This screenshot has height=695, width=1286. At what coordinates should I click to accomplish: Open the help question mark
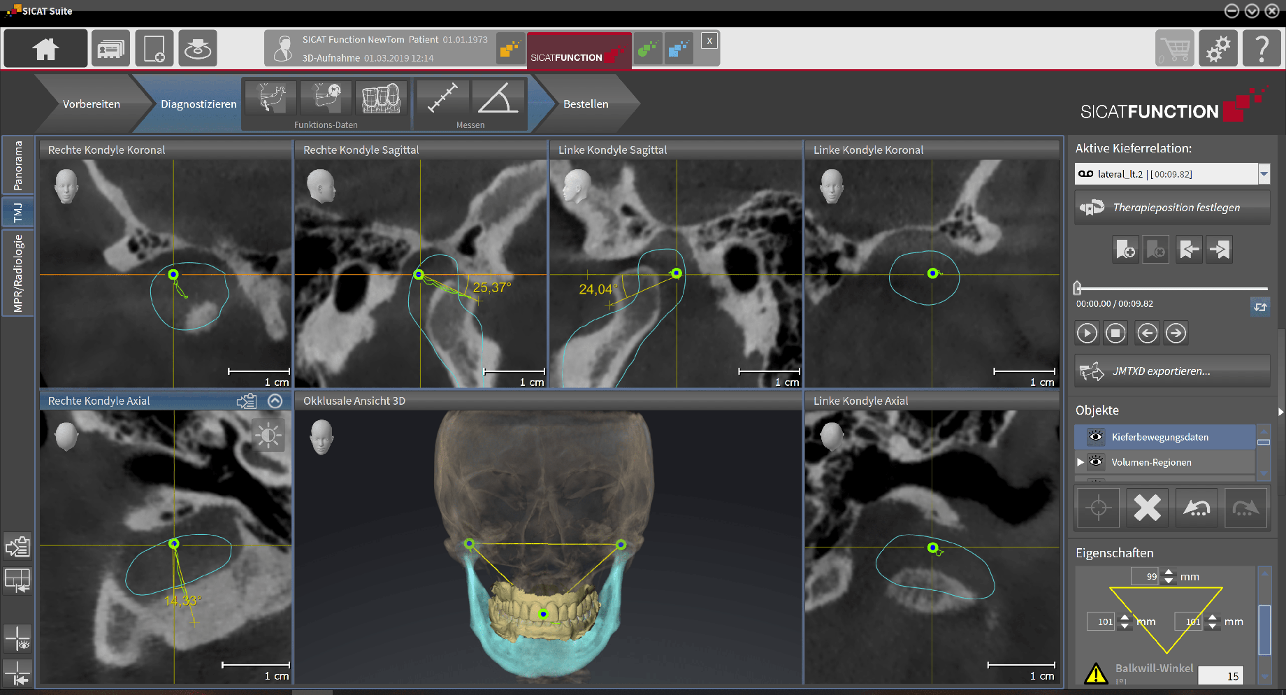(1262, 48)
